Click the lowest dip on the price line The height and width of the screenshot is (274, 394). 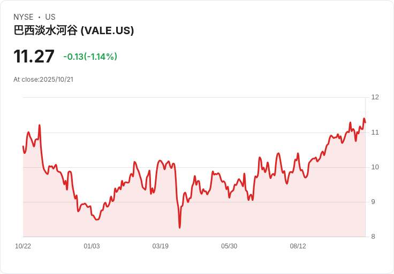pos(180,228)
